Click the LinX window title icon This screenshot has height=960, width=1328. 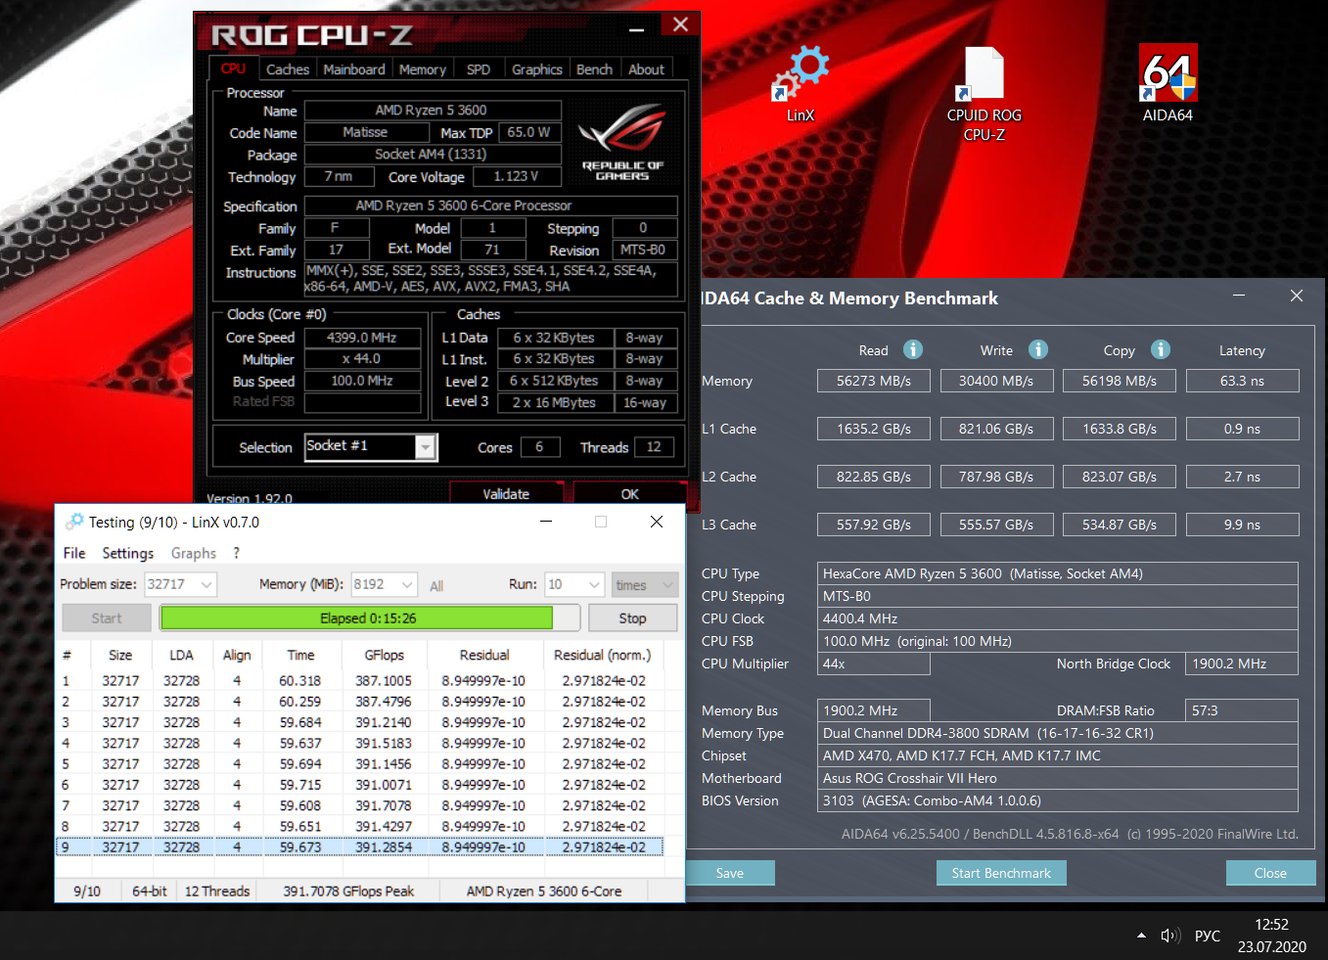(74, 522)
